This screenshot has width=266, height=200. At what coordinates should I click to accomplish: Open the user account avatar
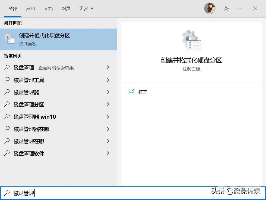click(x=210, y=8)
